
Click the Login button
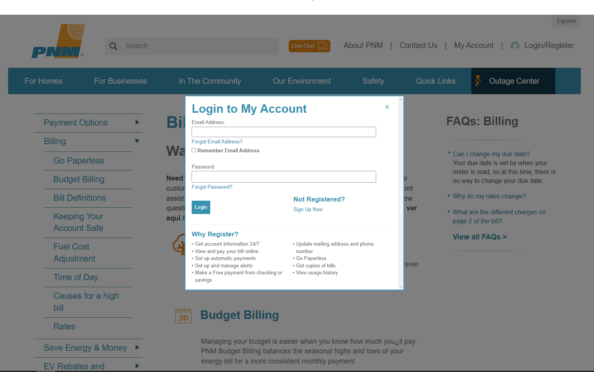pyautogui.click(x=201, y=207)
